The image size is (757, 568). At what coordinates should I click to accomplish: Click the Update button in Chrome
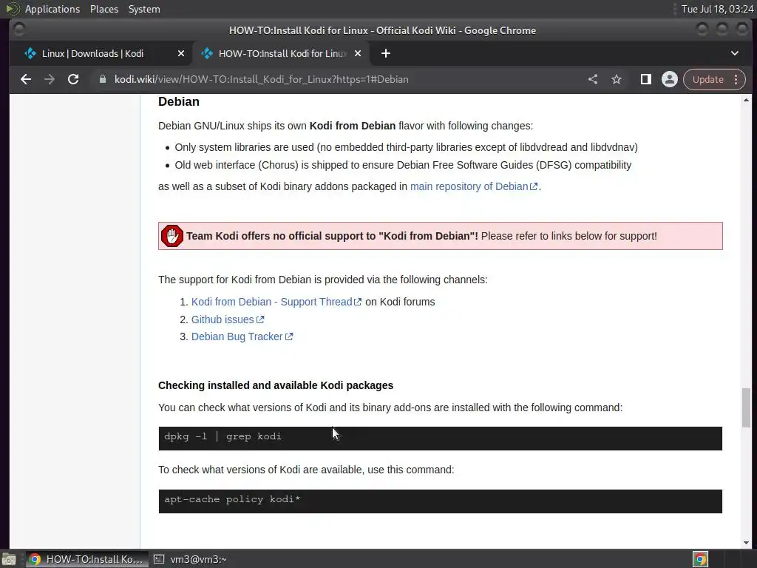coord(707,79)
